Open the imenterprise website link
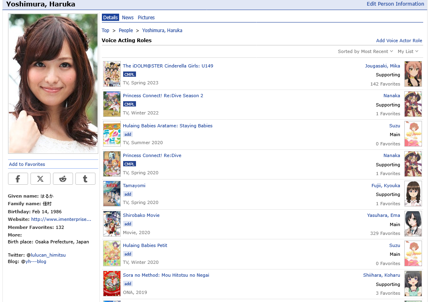Viewport: 428px width, 302px height. pyautogui.click(x=61, y=219)
